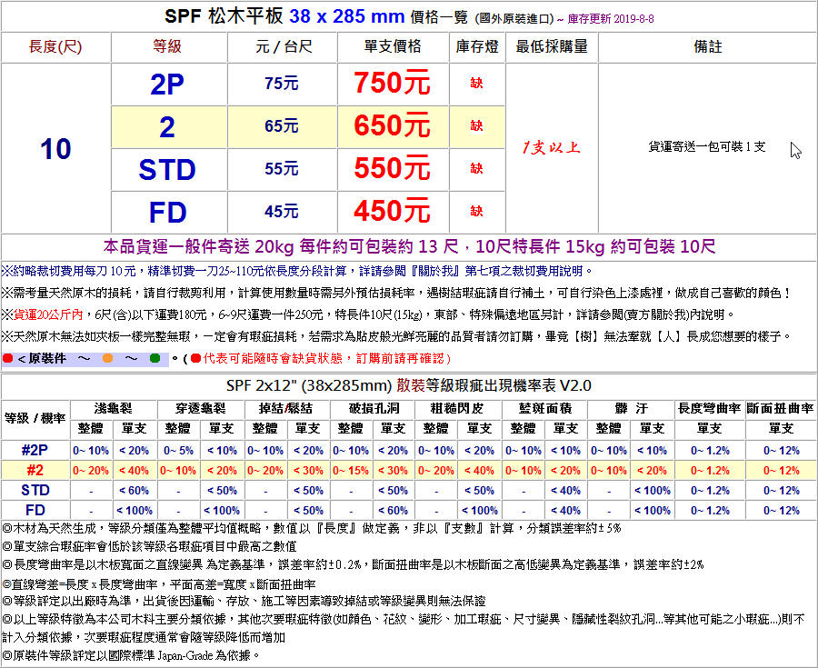Click the 淺龜裂 column header

114,408
